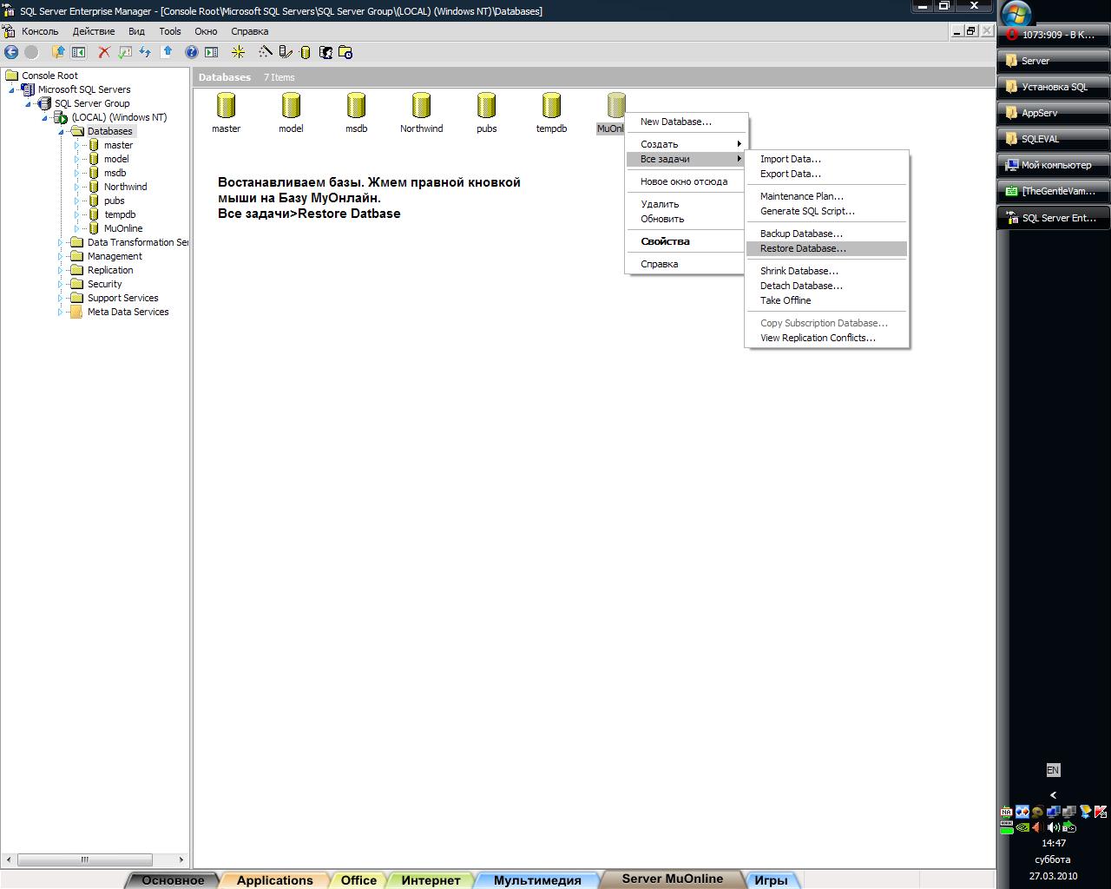1111x889 pixels.
Task: Open the SQLEVAL taskbar button
Action: coord(1053,139)
